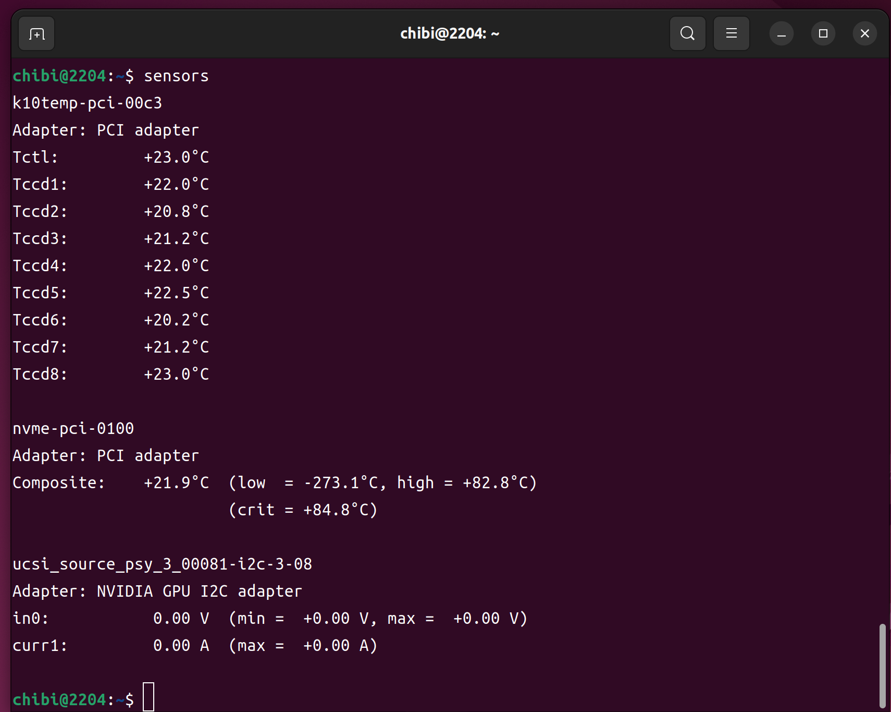Click the window title chibi@2204: ~

449,34
